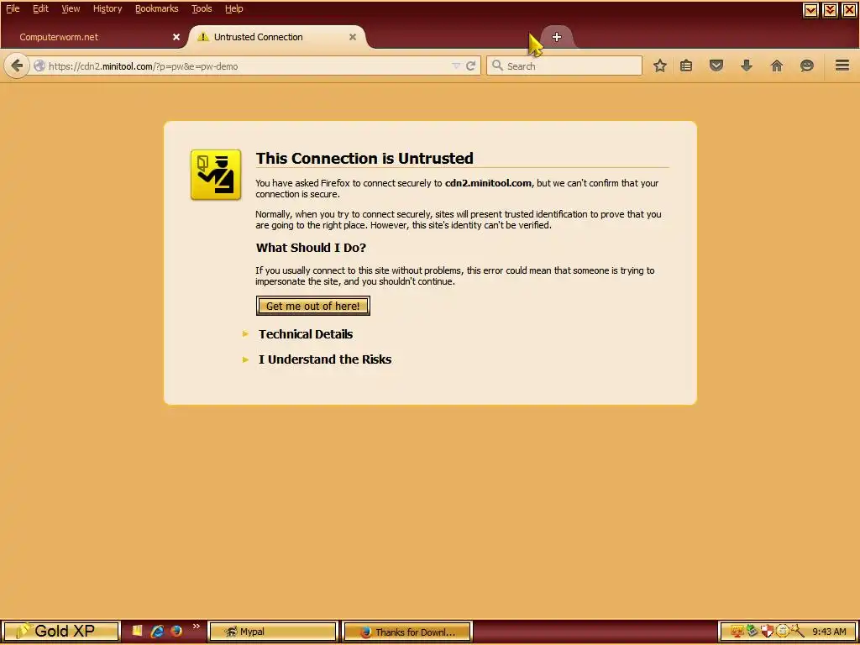Screen dimensions: 860x645
Task: Expand quick launch overflow chevron
Action: tap(197, 627)
